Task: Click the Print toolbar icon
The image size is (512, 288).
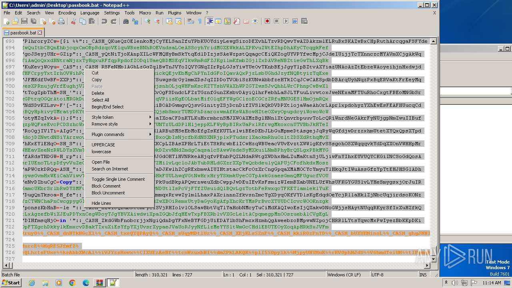Action: tap(61, 21)
